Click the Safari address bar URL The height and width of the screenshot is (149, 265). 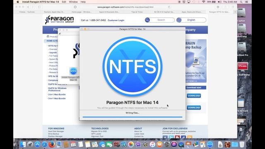point(125,7)
